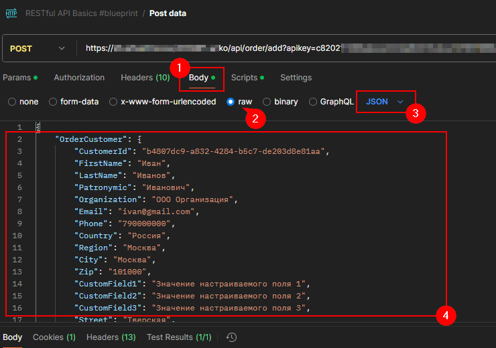Switch to the Body request tab
496x348 pixels.
click(199, 78)
